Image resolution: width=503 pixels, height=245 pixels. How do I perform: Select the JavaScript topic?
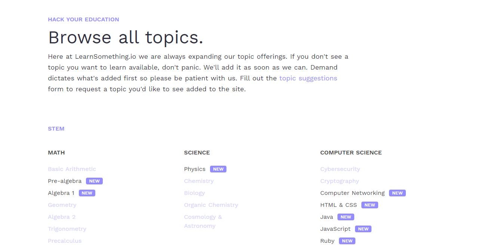[335, 229]
